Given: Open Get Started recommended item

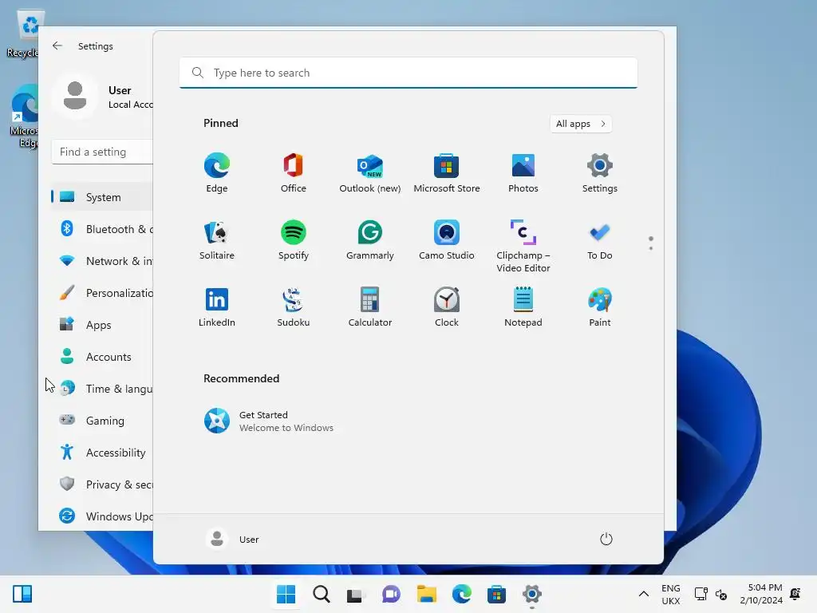Looking at the screenshot, I should pos(269,421).
